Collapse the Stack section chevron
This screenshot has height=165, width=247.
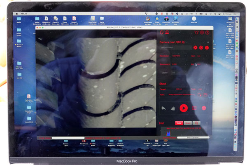207,84
